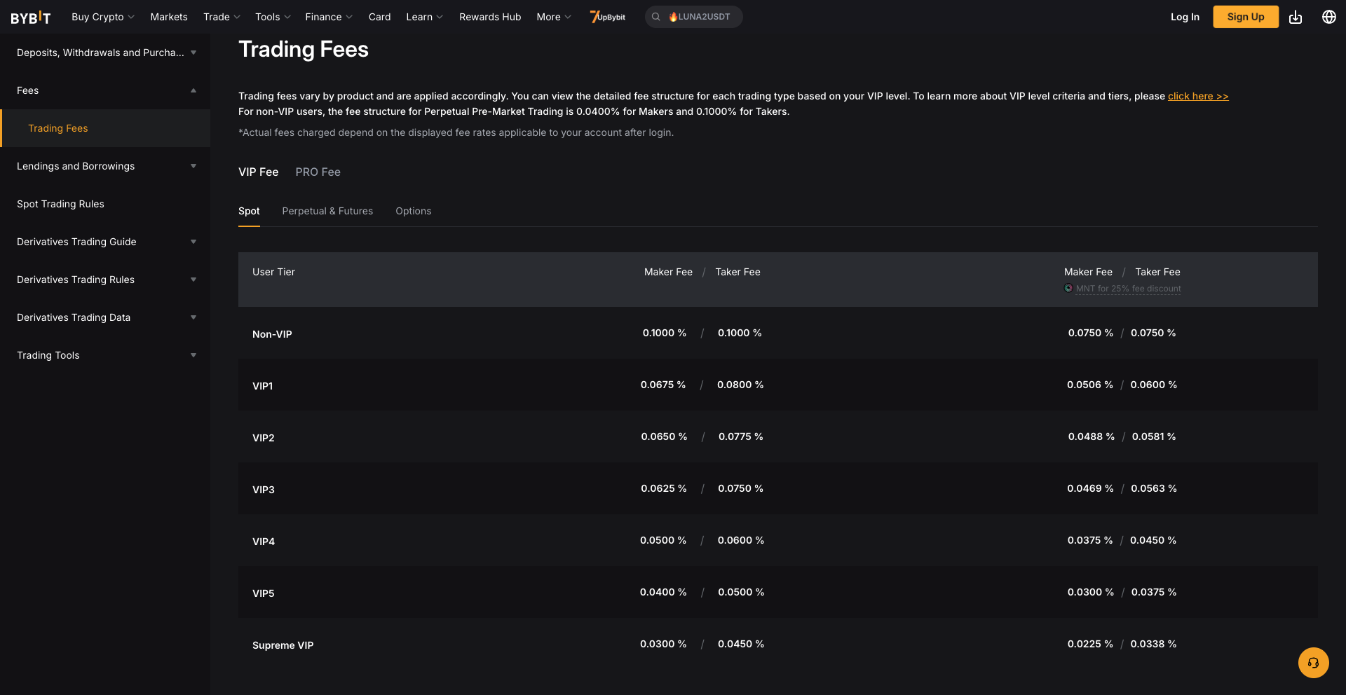Click the search magnifier icon
This screenshot has height=695, width=1346.
click(x=656, y=17)
